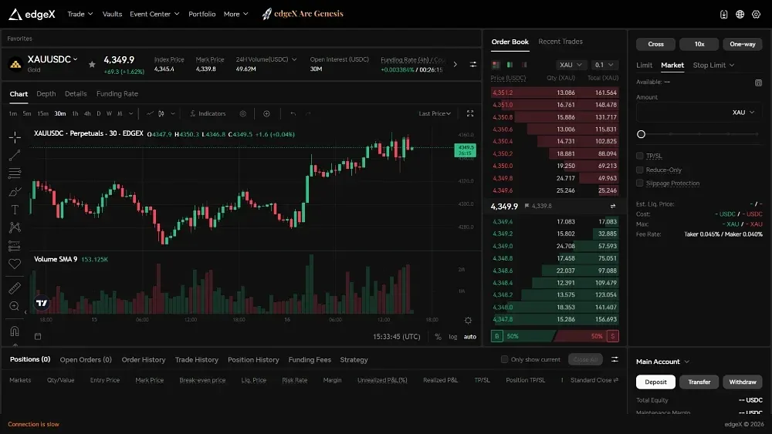
Task: Enable the TP/SL checkbox
Action: click(x=639, y=156)
